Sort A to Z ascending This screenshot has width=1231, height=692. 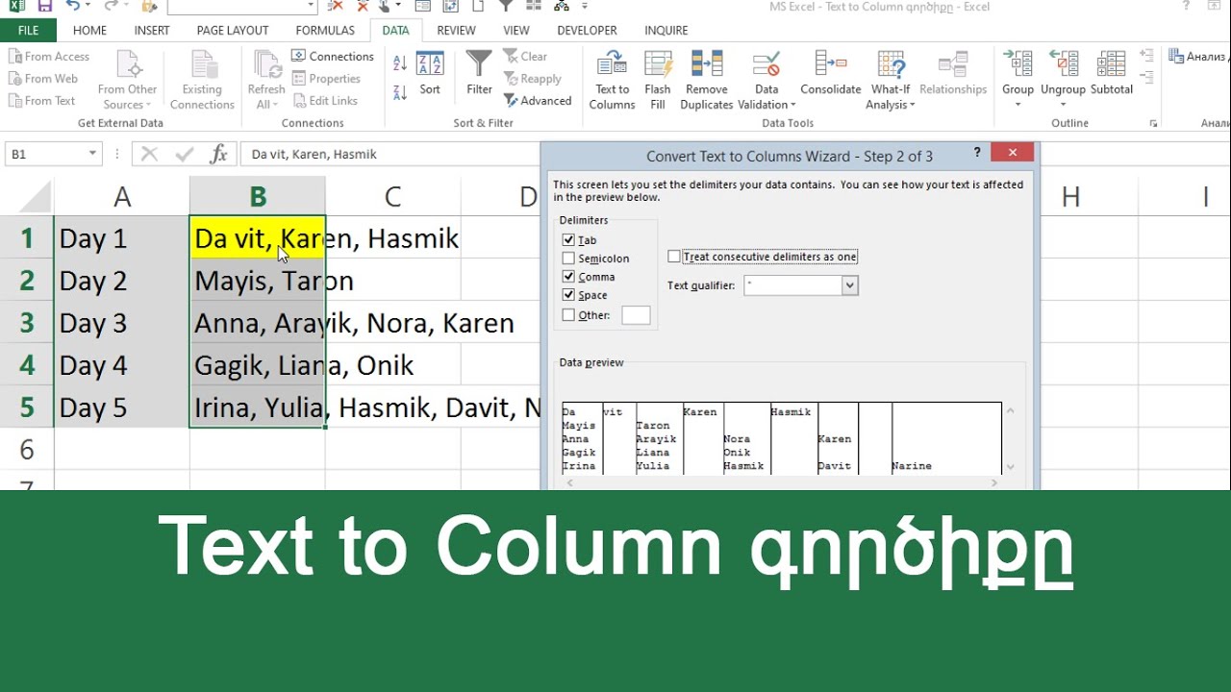pyautogui.click(x=400, y=63)
